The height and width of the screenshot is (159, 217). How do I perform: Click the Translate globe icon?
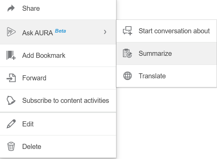pos(128,76)
